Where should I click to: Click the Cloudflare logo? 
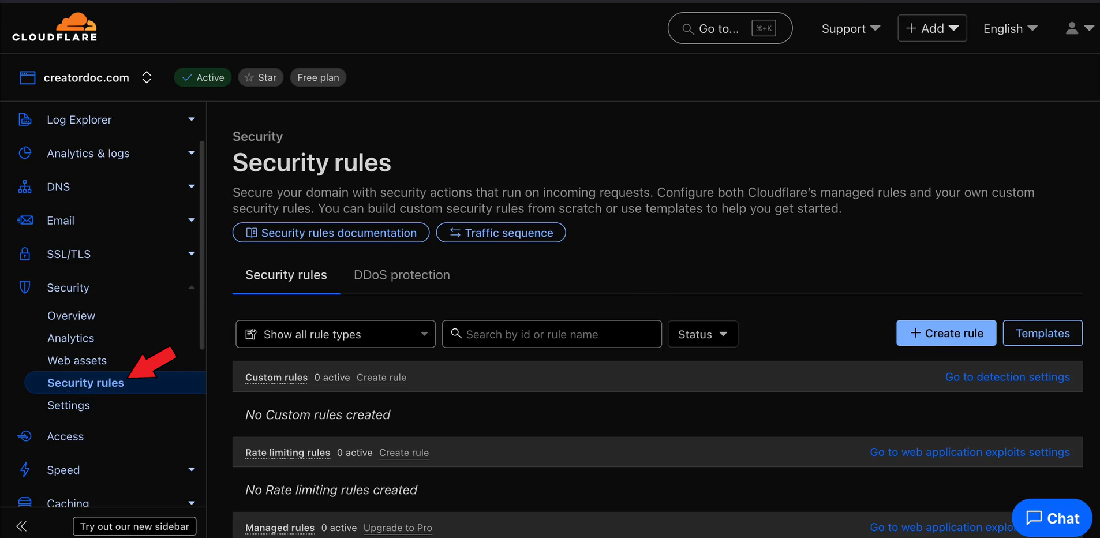(55, 27)
